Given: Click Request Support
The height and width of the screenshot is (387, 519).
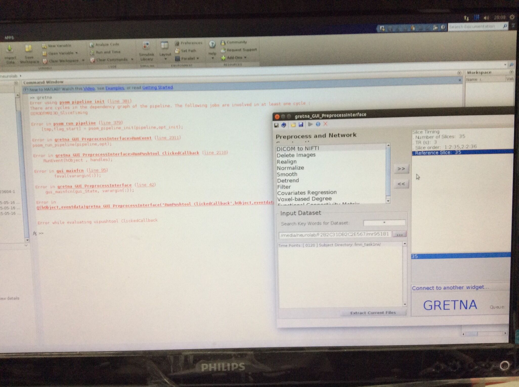Looking at the screenshot, I should [239, 50].
